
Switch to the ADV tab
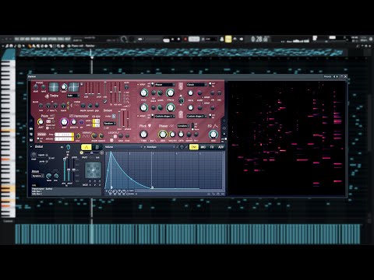221,147
